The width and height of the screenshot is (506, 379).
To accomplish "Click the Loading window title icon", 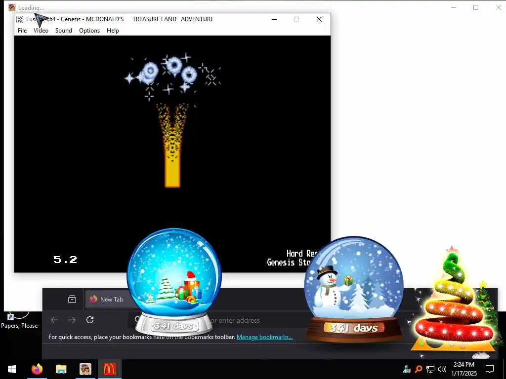I will (x=12, y=7).
